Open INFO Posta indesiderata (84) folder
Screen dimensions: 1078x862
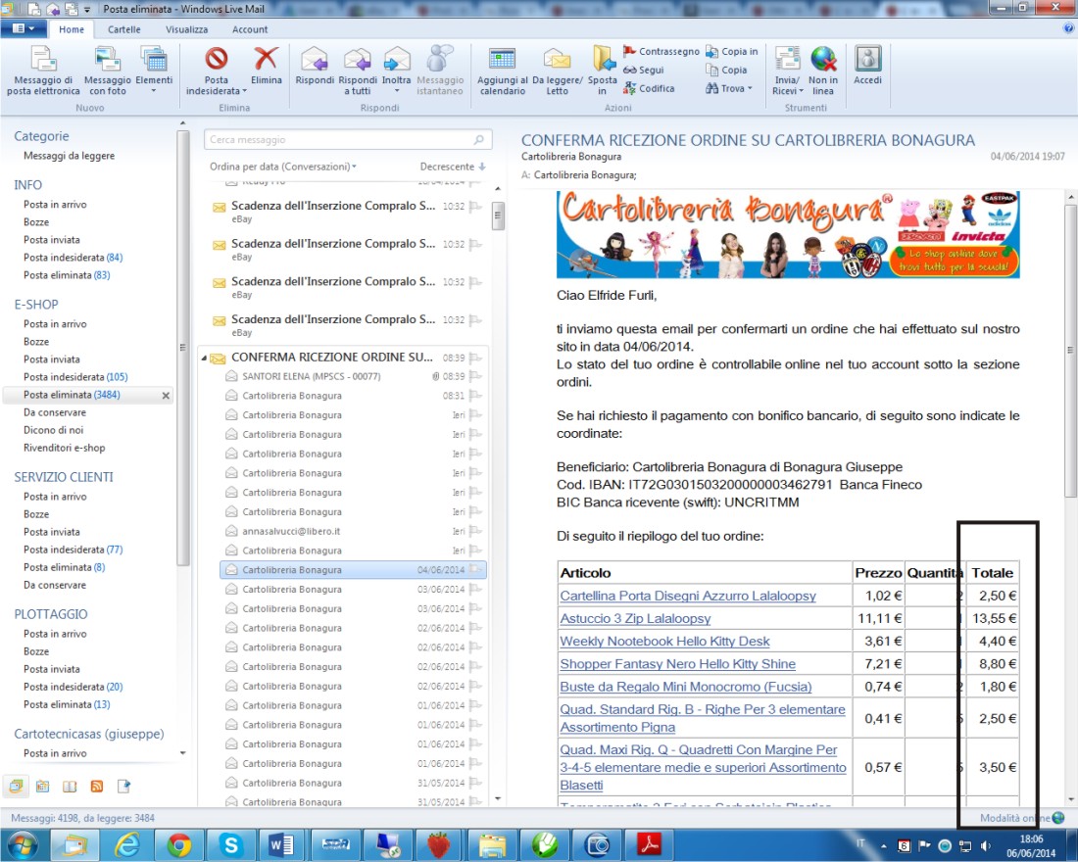point(73,258)
